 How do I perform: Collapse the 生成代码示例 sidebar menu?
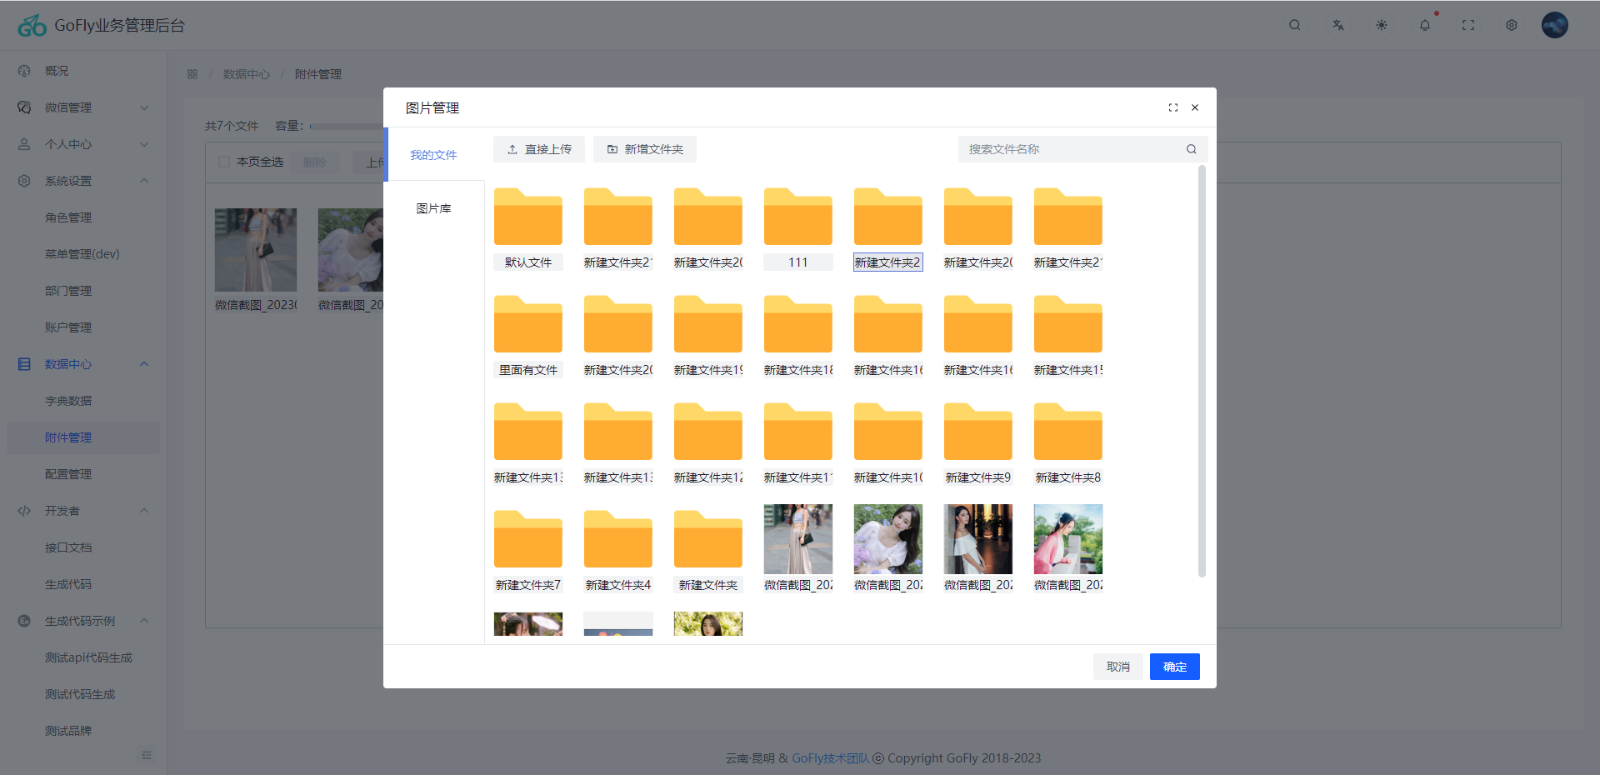point(83,621)
